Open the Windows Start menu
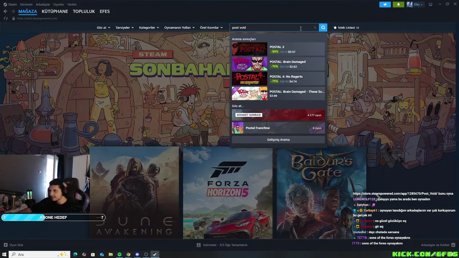Screen dimensions: 459x258 [5, 254]
